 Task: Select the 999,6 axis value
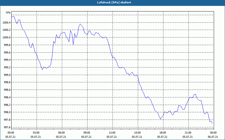point(7,52)
